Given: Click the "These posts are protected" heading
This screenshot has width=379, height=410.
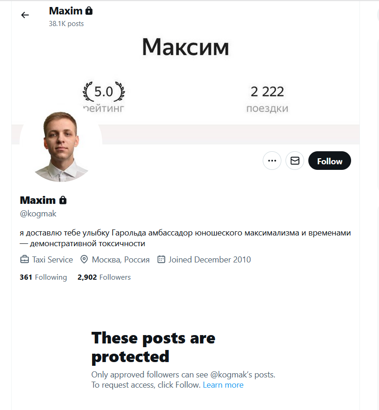Looking at the screenshot, I should coord(153,347).
